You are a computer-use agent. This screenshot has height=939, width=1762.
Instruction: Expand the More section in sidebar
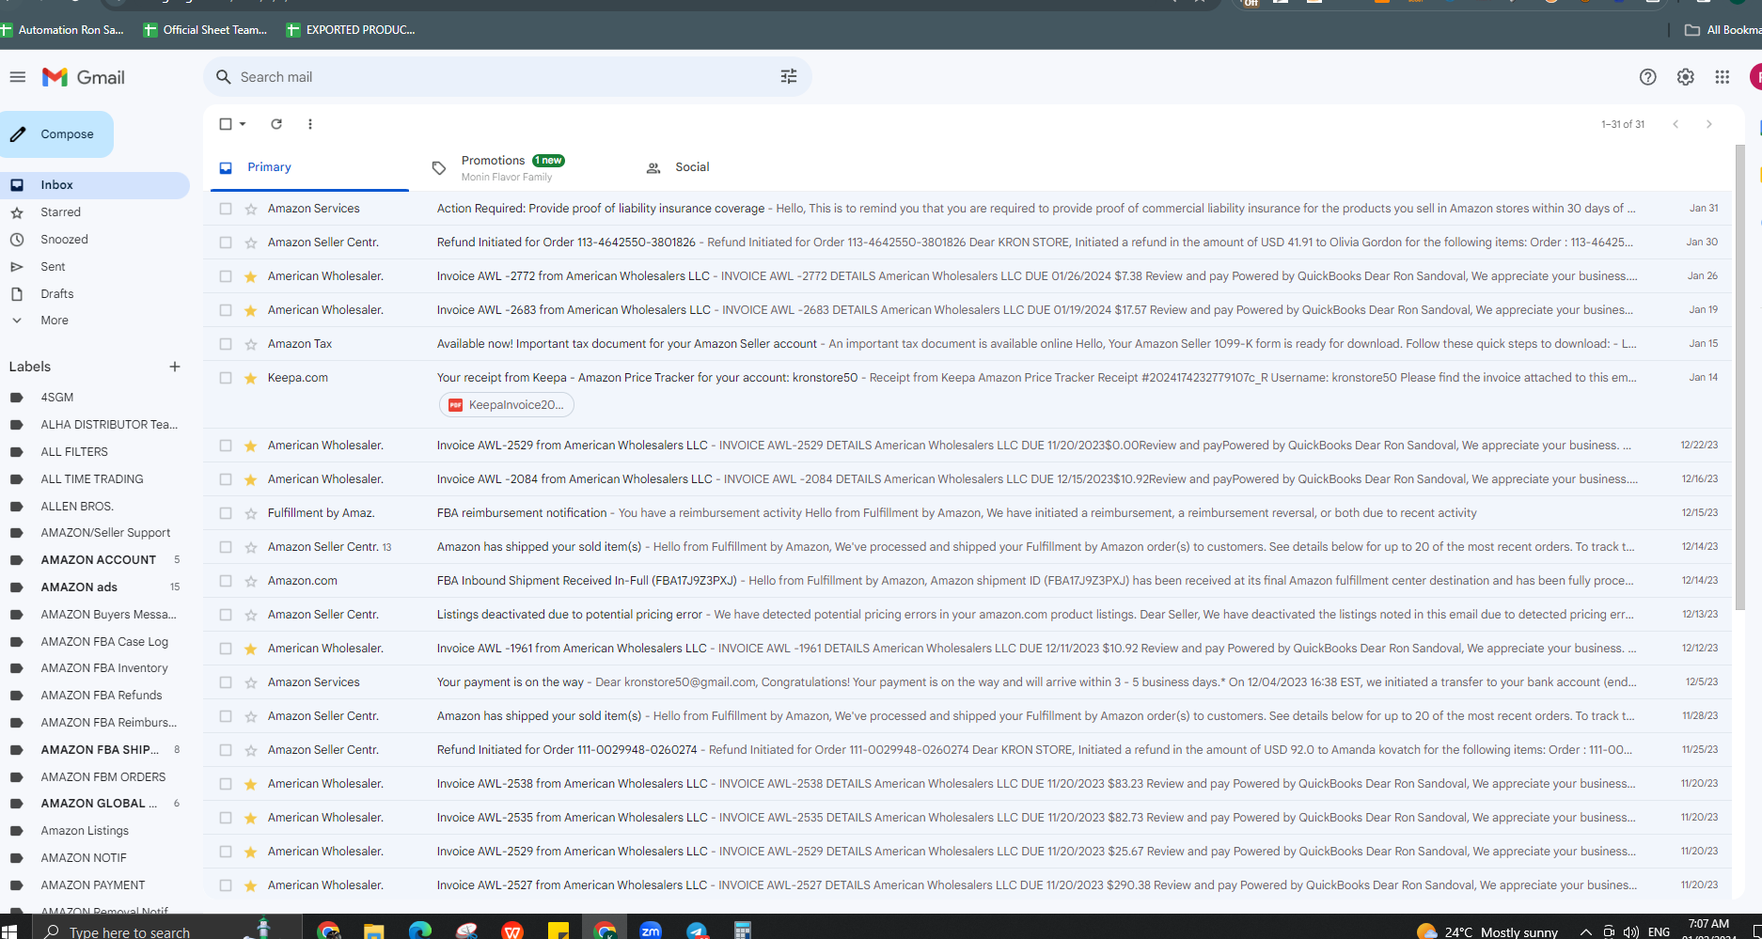pos(55,321)
